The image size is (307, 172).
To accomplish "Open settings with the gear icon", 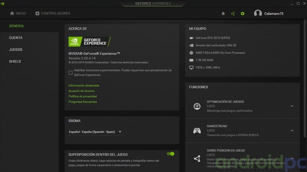I will tap(243, 14).
